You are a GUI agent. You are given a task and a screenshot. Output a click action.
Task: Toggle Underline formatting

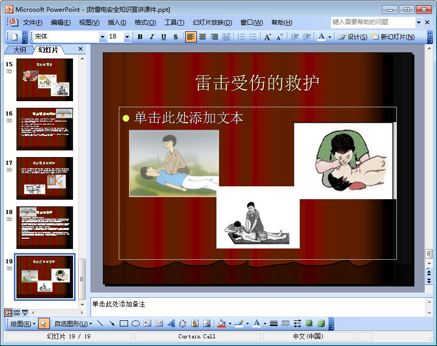coord(163,37)
